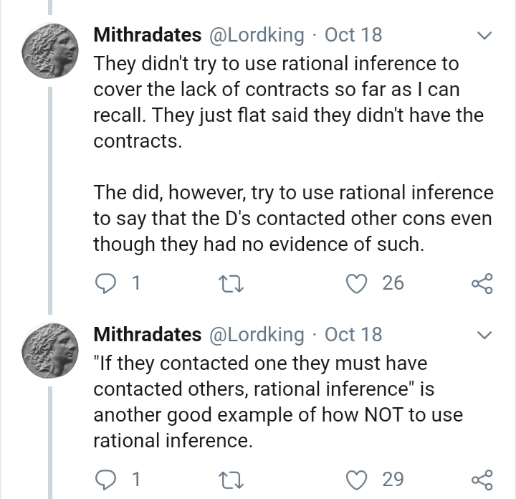Open the first tweet's chevron options menu

[484, 35]
